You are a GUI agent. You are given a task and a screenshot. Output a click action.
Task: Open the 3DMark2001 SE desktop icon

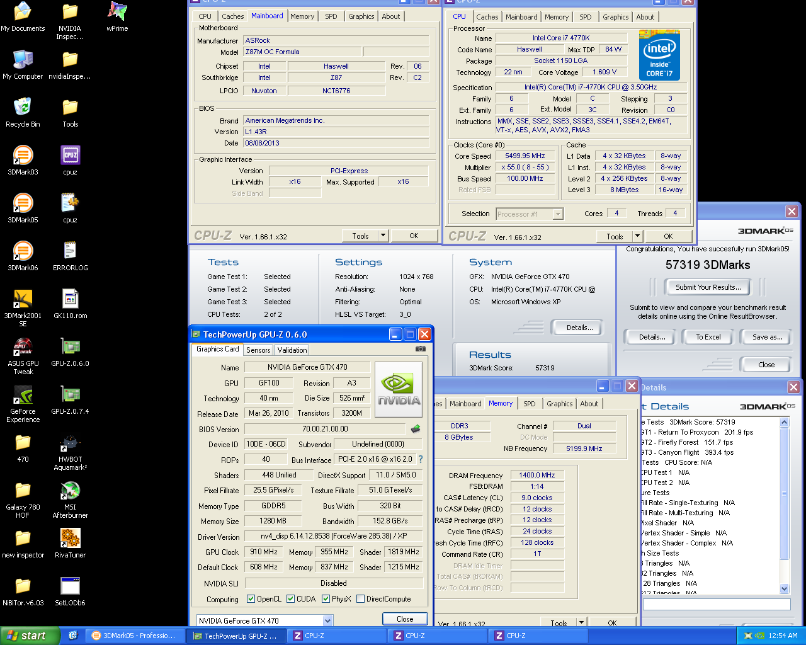coord(23,307)
